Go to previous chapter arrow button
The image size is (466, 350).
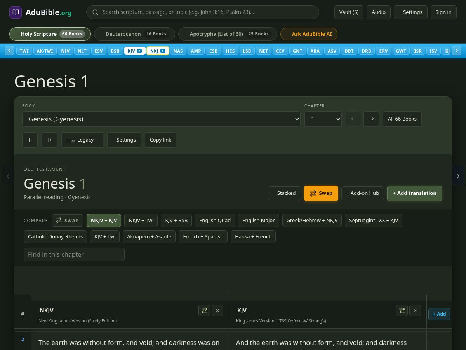353,119
